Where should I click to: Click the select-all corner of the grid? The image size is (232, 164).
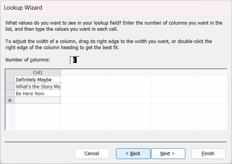pyautogui.click(x=10, y=73)
